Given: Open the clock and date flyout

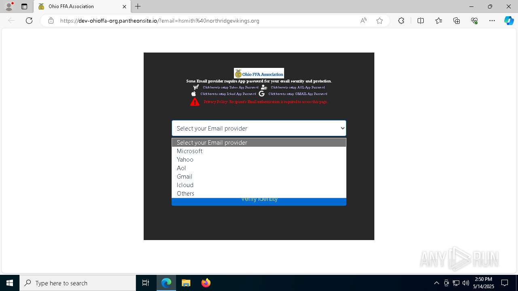Looking at the screenshot, I should point(484,283).
